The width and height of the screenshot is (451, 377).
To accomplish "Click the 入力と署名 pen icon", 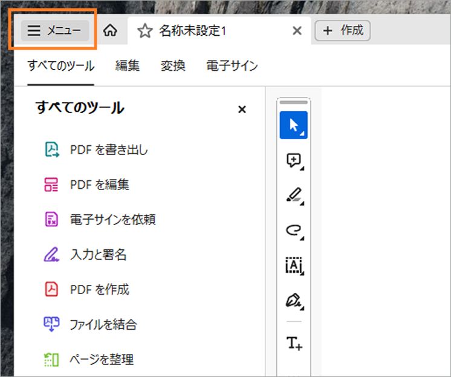I will (51, 255).
